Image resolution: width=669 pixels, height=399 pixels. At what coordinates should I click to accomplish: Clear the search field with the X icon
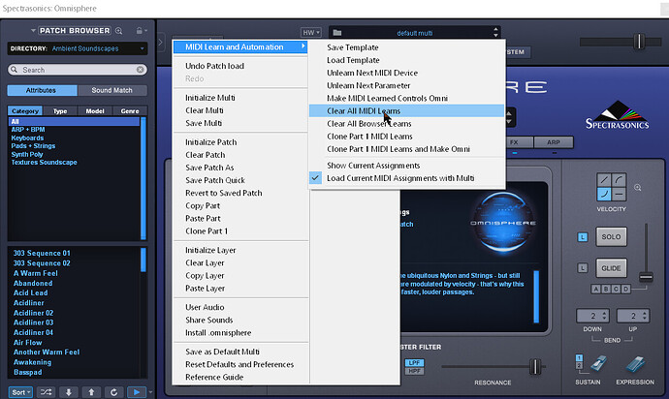(x=140, y=70)
